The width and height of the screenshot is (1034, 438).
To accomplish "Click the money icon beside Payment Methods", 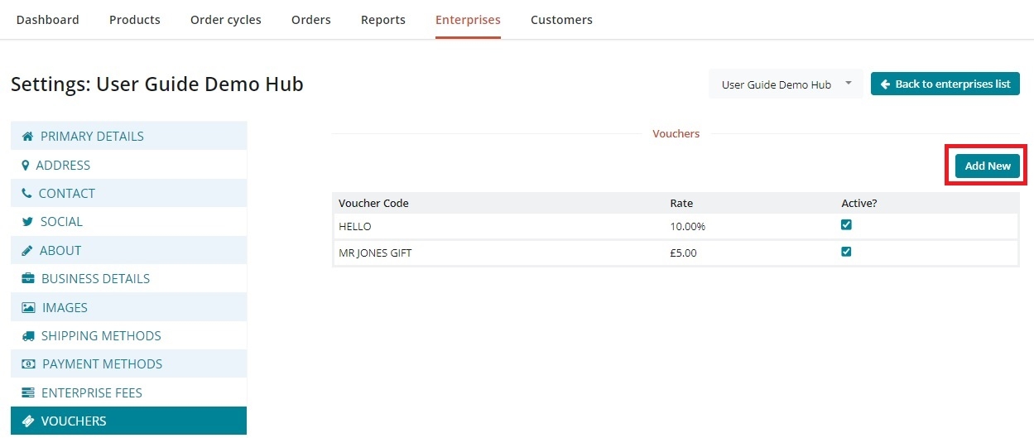I will tap(28, 364).
